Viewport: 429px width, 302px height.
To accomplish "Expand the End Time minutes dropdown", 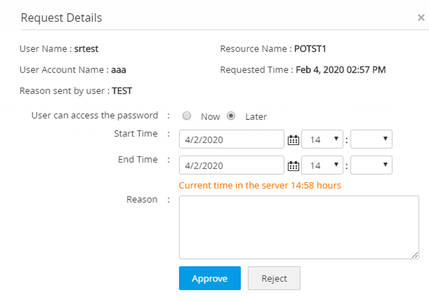I will (x=371, y=165).
